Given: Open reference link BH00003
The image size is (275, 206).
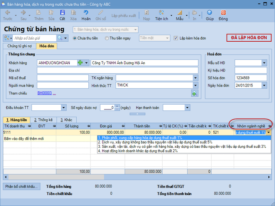Looking at the screenshot, I should [44, 93].
